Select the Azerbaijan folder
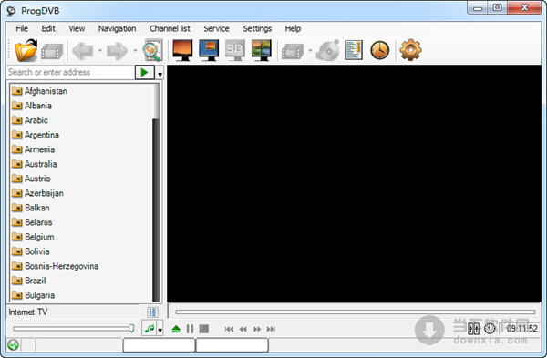Viewport: 547px width, 358px height. click(37, 193)
